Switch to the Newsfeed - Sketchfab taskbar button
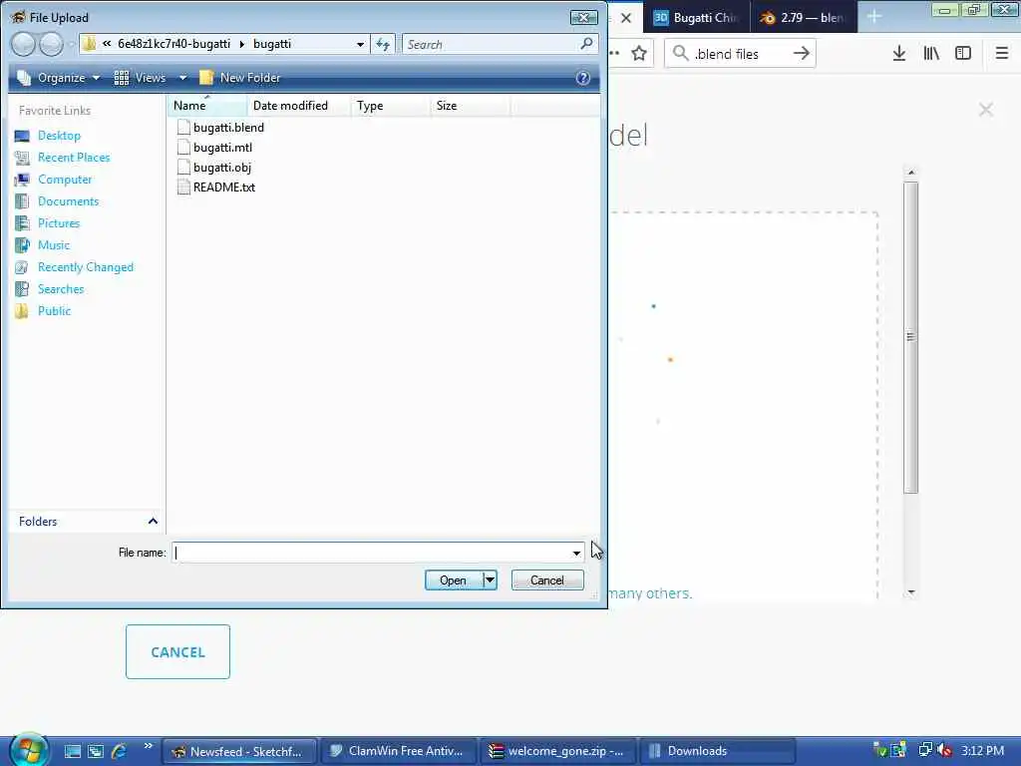Viewport: 1021px width, 766px height. [x=239, y=751]
